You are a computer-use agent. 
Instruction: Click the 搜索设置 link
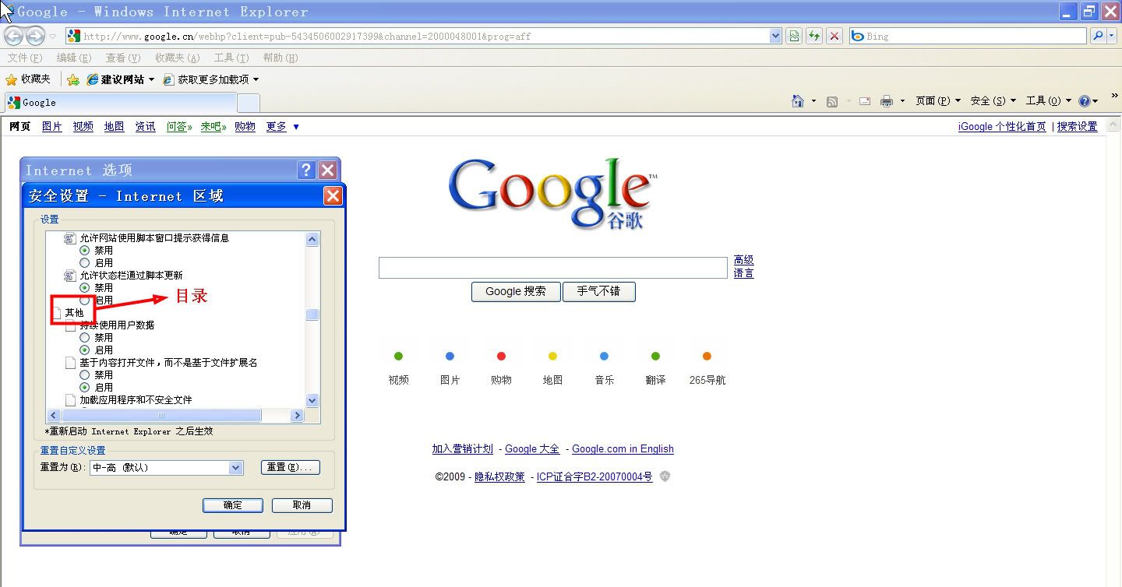(1078, 126)
